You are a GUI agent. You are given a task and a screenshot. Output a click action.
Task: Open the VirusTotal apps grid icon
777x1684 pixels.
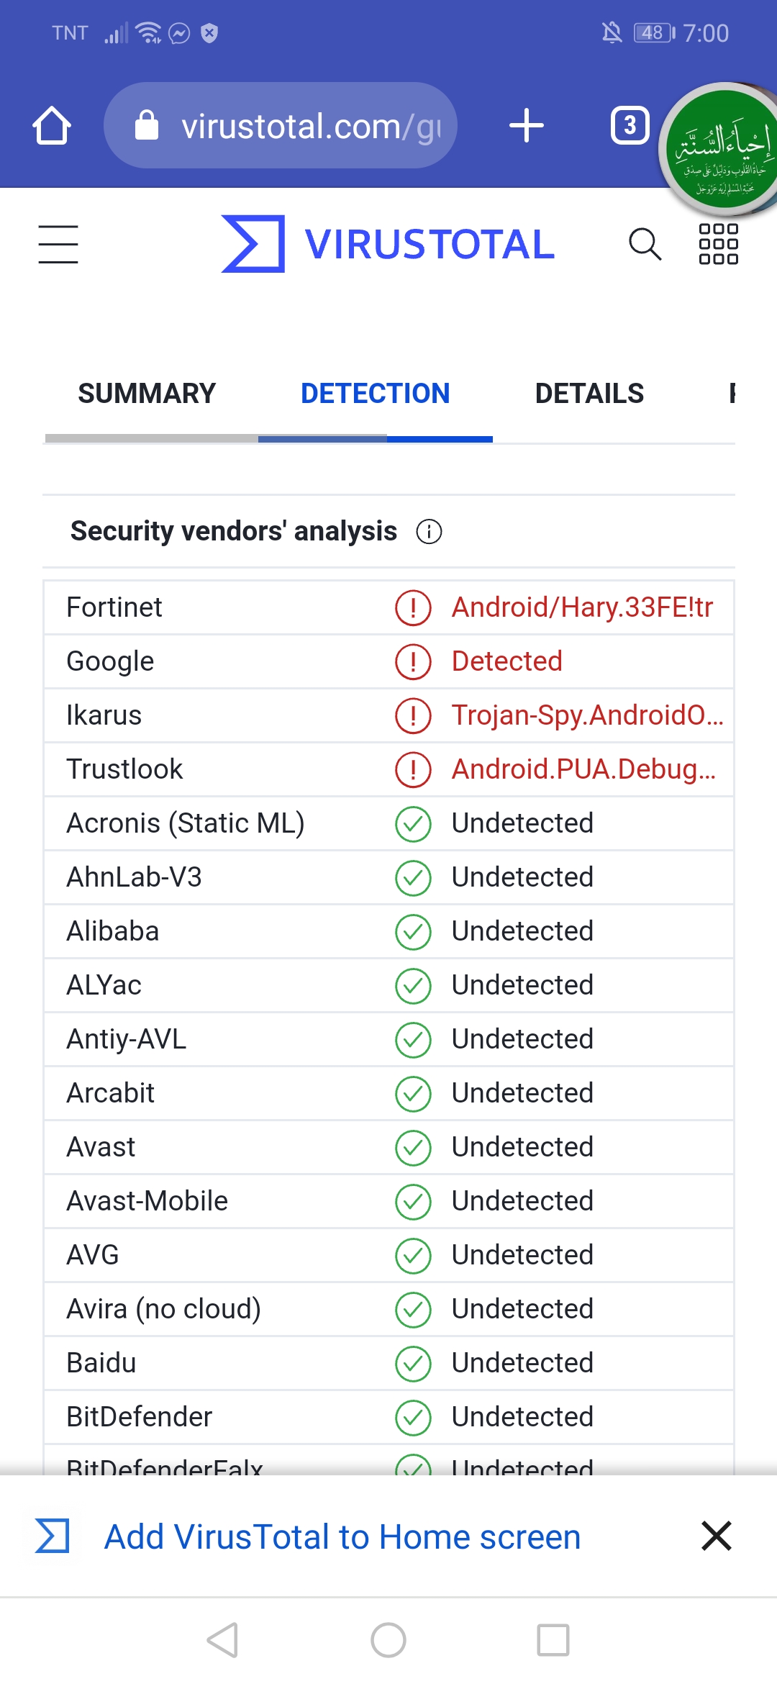pos(719,244)
